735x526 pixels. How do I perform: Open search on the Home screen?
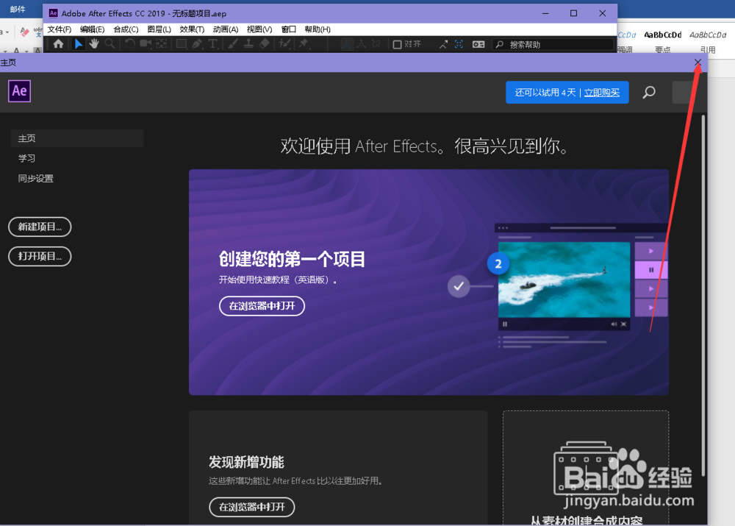click(x=648, y=92)
